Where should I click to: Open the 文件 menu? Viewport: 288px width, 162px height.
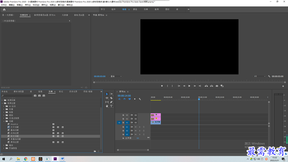pyautogui.click(x=4, y=5)
